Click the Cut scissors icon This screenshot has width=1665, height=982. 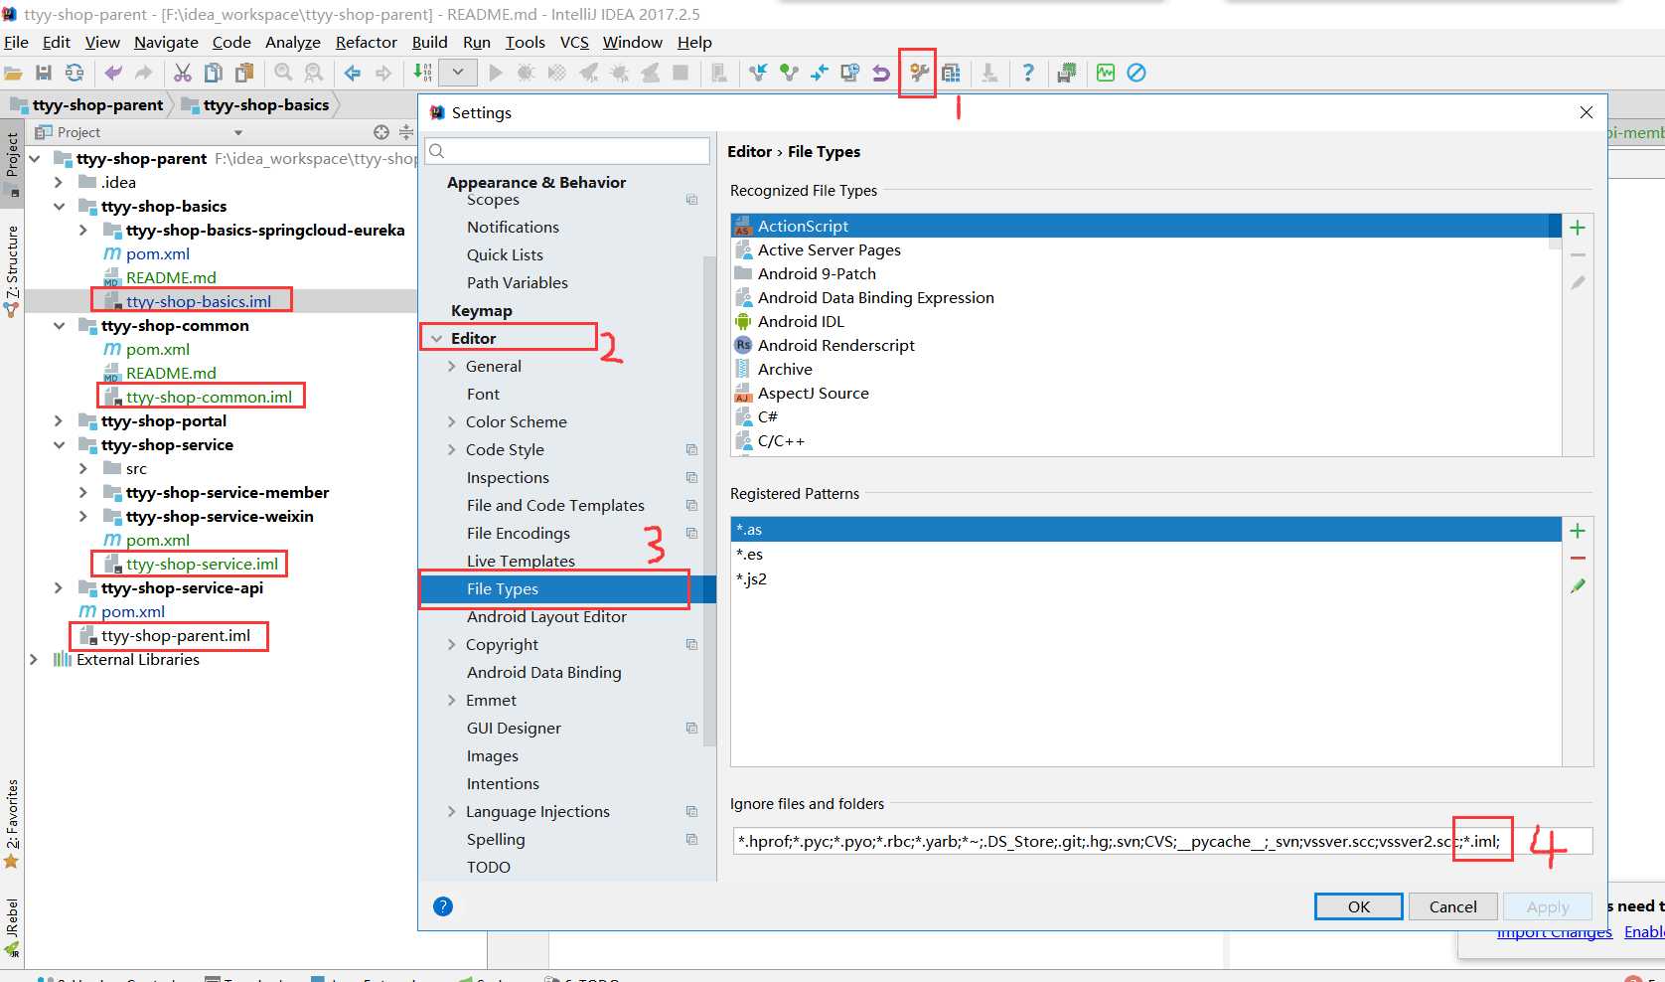pyautogui.click(x=183, y=73)
